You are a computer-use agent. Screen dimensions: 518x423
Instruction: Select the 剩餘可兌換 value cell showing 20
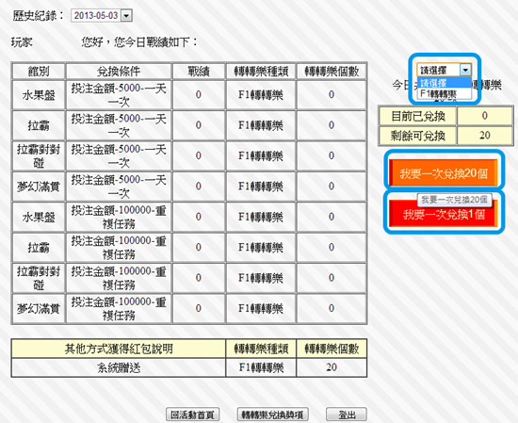click(x=485, y=135)
